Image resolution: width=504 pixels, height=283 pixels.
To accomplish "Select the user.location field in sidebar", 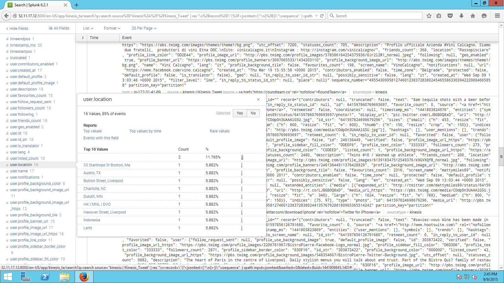I will [21, 165].
